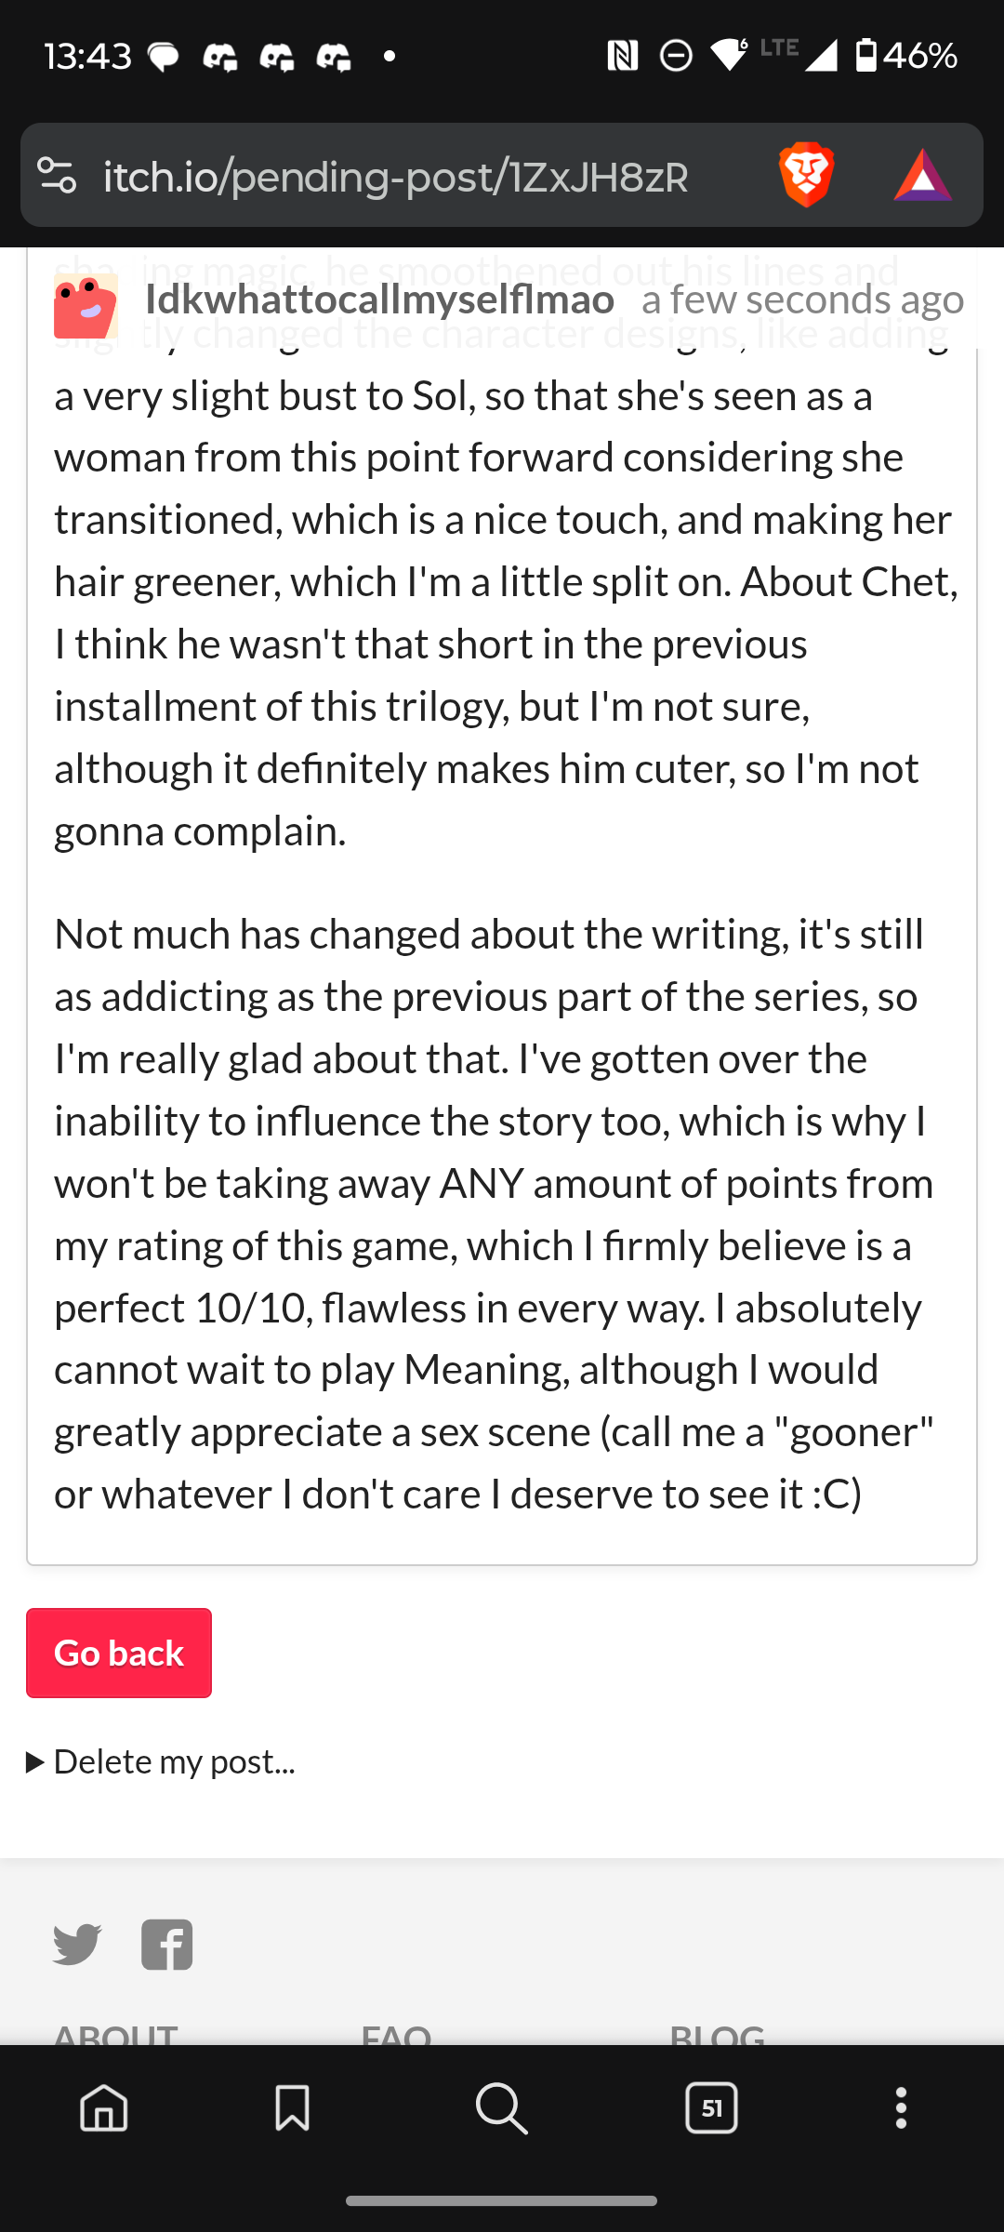Tap the Brave Rewards triangle icon
The image size is (1004, 2232).
pos(922,175)
